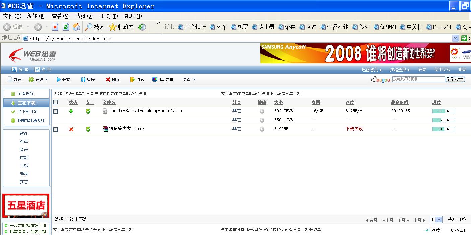471x235 pixels.
Task: Open the 工具(T) menu
Action: click(x=109, y=16)
